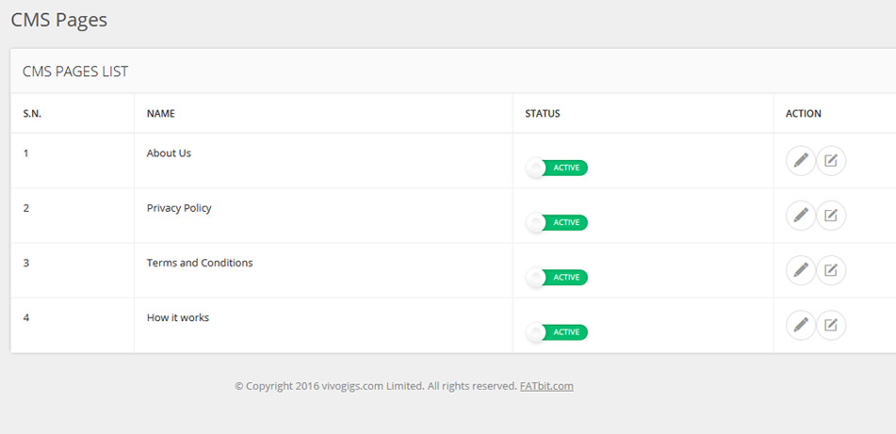The height and width of the screenshot is (434, 896).
Task: Open square content-edit icon for Terms and Conditions
Action: (831, 271)
